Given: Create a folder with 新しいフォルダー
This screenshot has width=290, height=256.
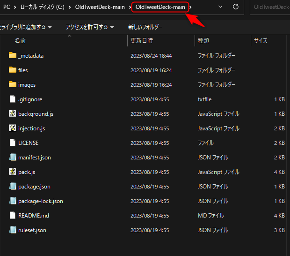Looking at the screenshot, I should tap(145, 27).
